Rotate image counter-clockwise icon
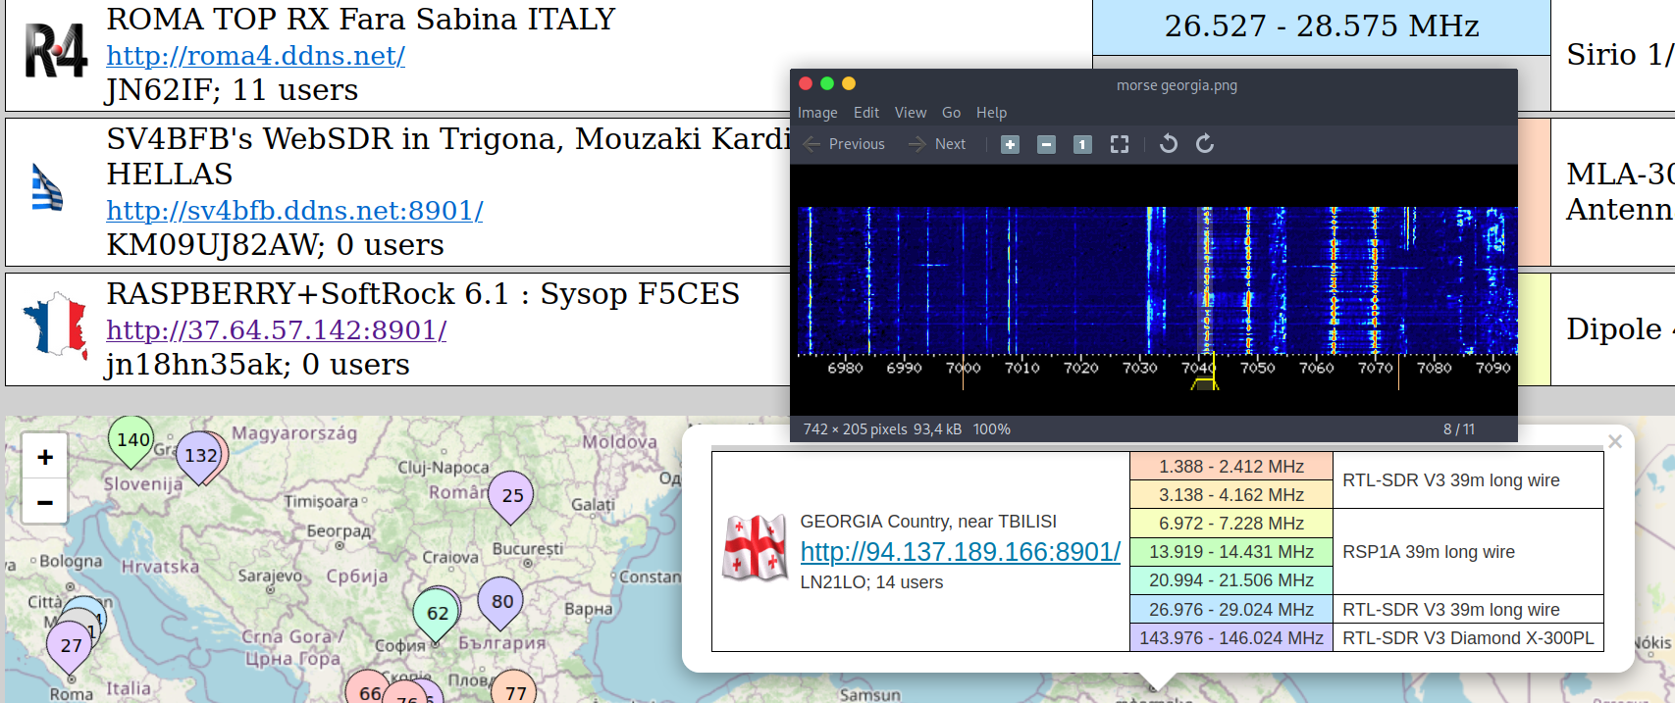This screenshot has height=703, width=1675. pos(1168,144)
